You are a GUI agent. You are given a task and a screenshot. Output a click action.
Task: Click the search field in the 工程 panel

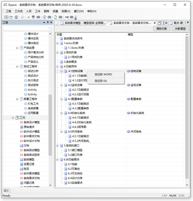tap(27, 28)
